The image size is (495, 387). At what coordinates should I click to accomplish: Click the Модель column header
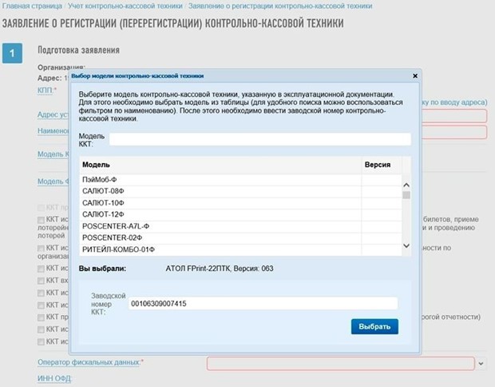point(220,165)
